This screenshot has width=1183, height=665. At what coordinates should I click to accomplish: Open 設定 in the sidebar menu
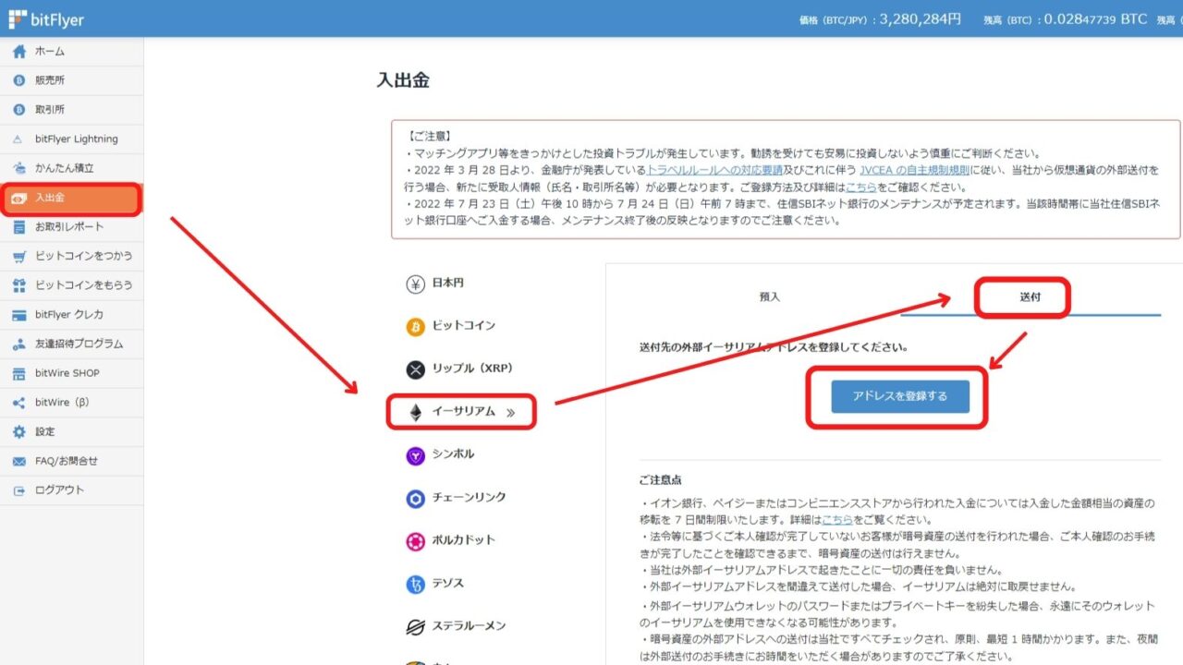click(x=72, y=432)
